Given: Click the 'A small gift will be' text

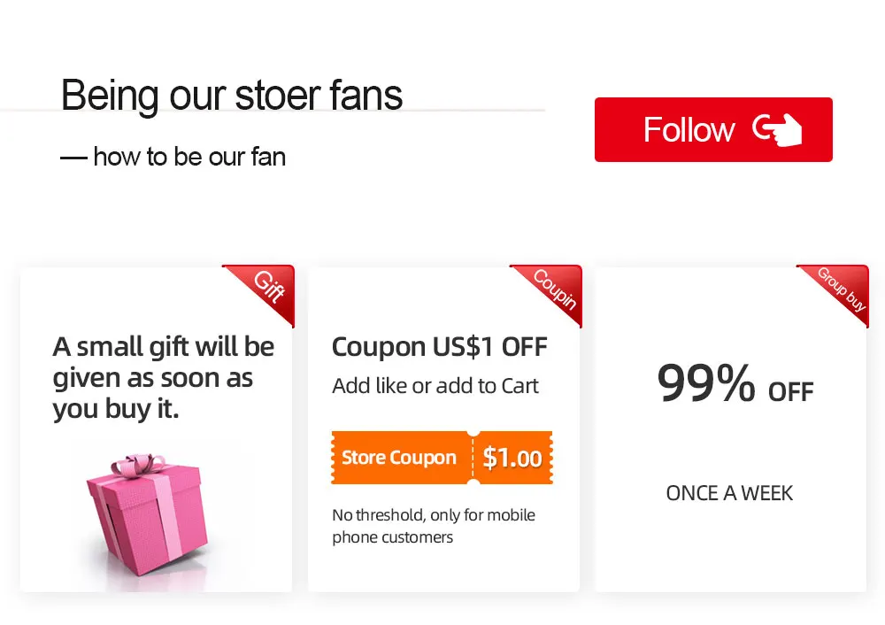Looking at the screenshot, I should tap(164, 346).
